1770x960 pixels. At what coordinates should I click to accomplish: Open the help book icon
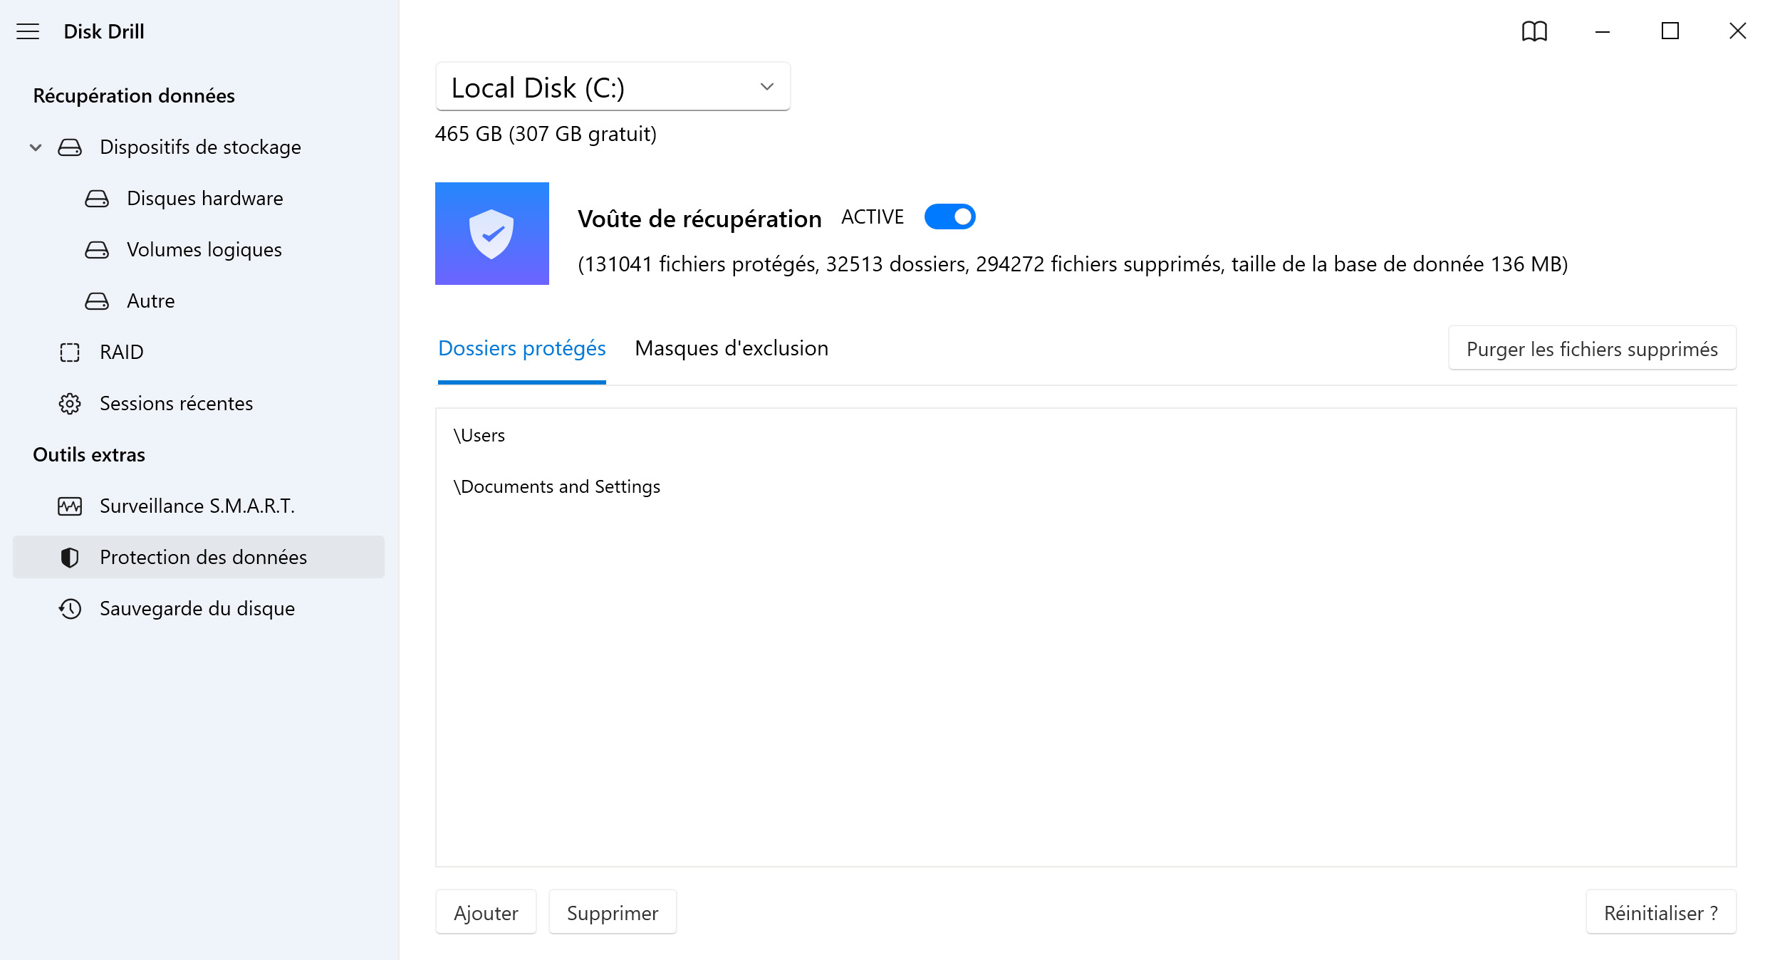[x=1534, y=31]
